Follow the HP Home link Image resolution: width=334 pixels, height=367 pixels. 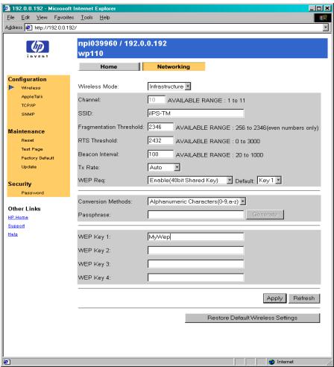[x=18, y=218]
